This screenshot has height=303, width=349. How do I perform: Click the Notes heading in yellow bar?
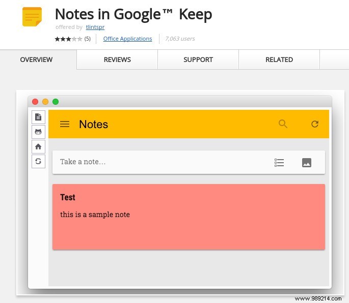(93, 124)
